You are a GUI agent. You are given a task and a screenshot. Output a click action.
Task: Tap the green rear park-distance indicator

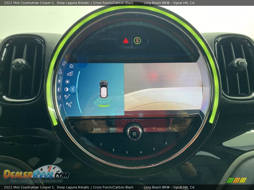(x=103, y=106)
